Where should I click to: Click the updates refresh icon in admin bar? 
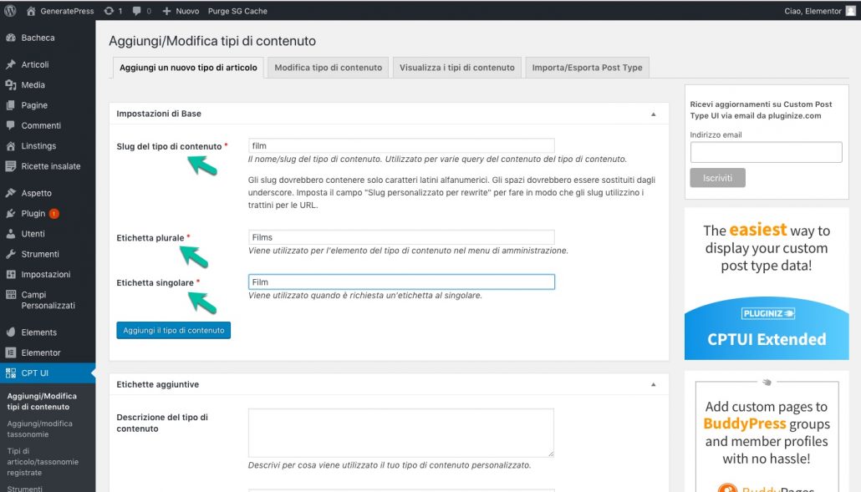[110, 10]
